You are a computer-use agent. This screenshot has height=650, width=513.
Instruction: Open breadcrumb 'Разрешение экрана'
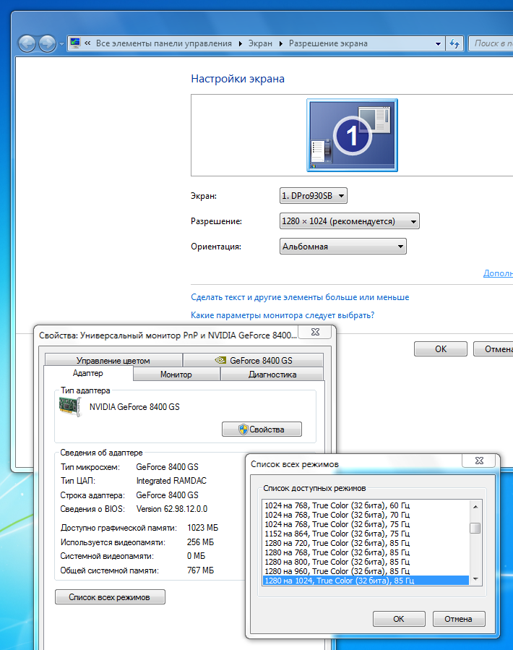pos(328,43)
